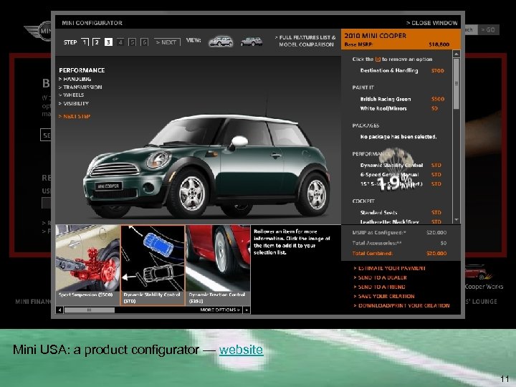Click the > NEXT step button

coord(167,42)
